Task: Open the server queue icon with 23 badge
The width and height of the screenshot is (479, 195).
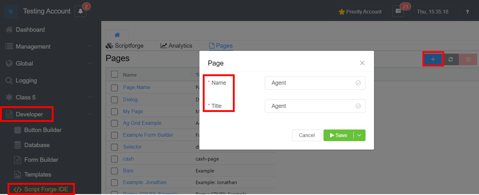Action: click(x=398, y=11)
